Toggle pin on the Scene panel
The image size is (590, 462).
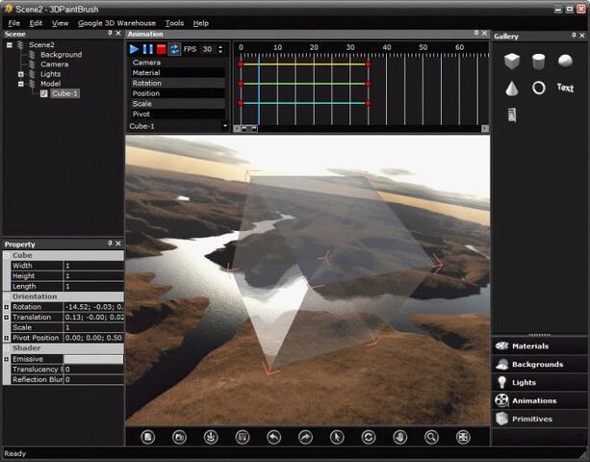pos(110,34)
